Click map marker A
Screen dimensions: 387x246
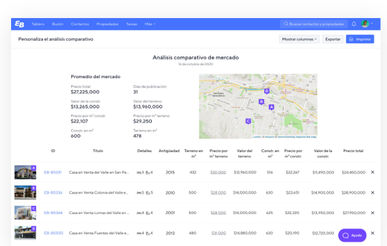(271, 107)
